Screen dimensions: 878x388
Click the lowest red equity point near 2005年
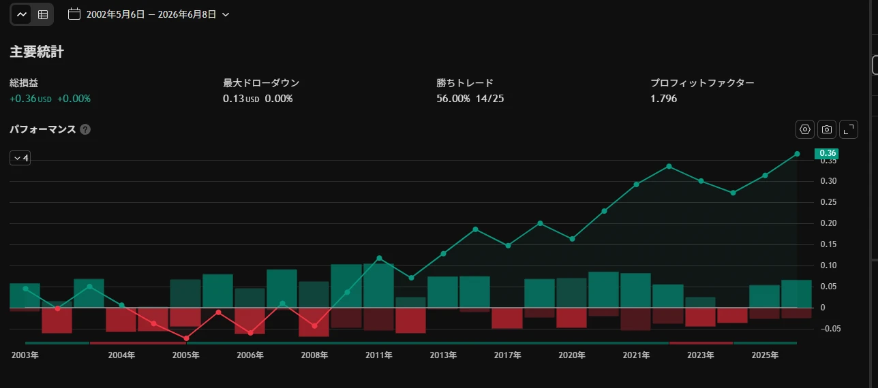pyautogui.click(x=186, y=338)
